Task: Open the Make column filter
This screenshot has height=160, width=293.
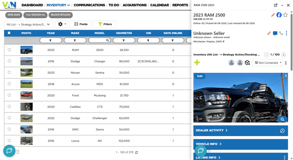Action: (75, 40)
